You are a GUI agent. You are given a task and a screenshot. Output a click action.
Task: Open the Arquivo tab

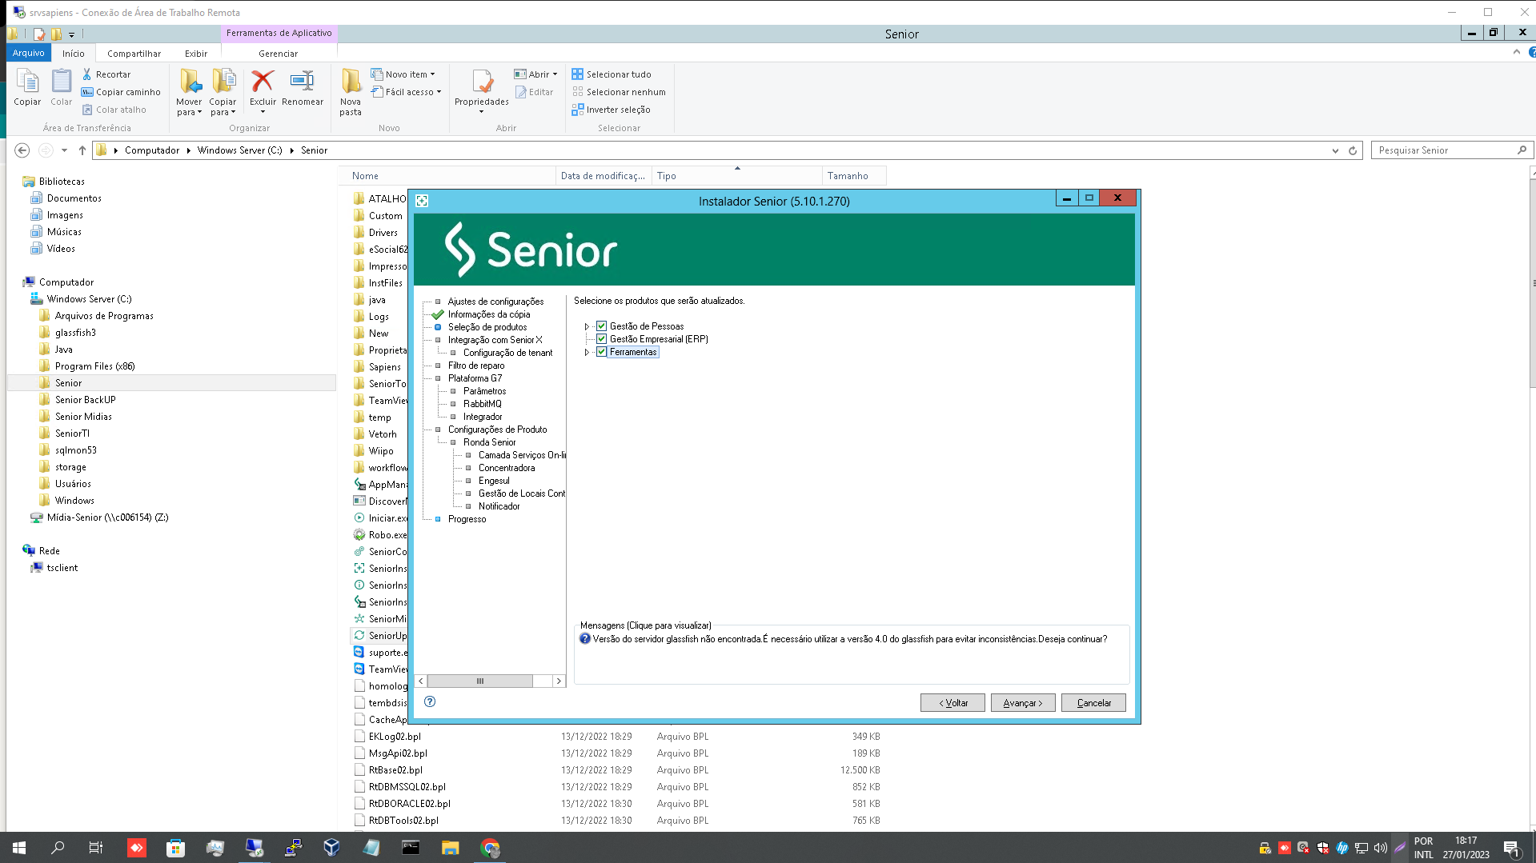(29, 53)
